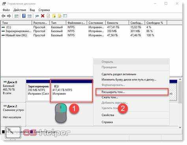Click the red X delete icon
This screenshot has width=187, height=145.
tap(43, 16)
